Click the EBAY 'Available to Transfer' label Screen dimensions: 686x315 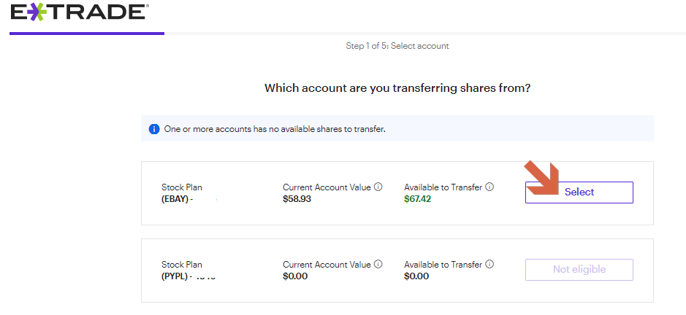(443, 187)
